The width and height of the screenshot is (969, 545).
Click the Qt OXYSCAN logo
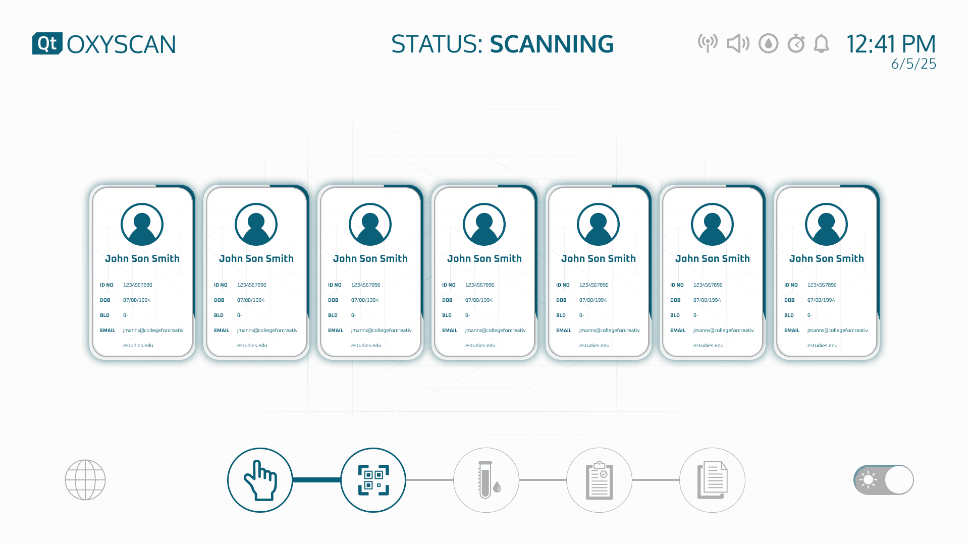tap(104, 44)
